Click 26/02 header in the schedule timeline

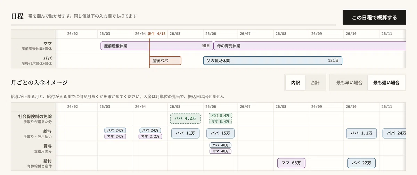coord(73,34)
